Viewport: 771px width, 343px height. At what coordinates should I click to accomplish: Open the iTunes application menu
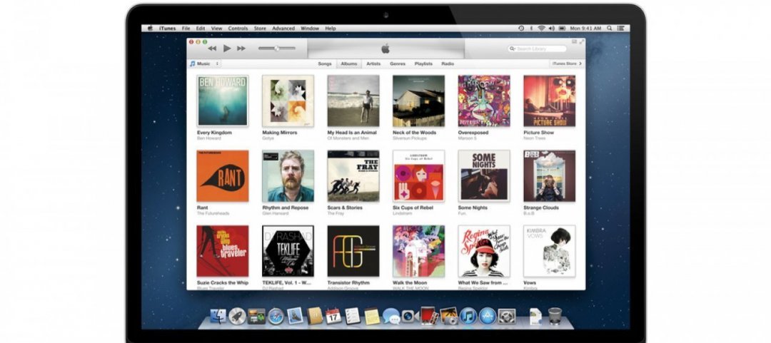[167, 29]
